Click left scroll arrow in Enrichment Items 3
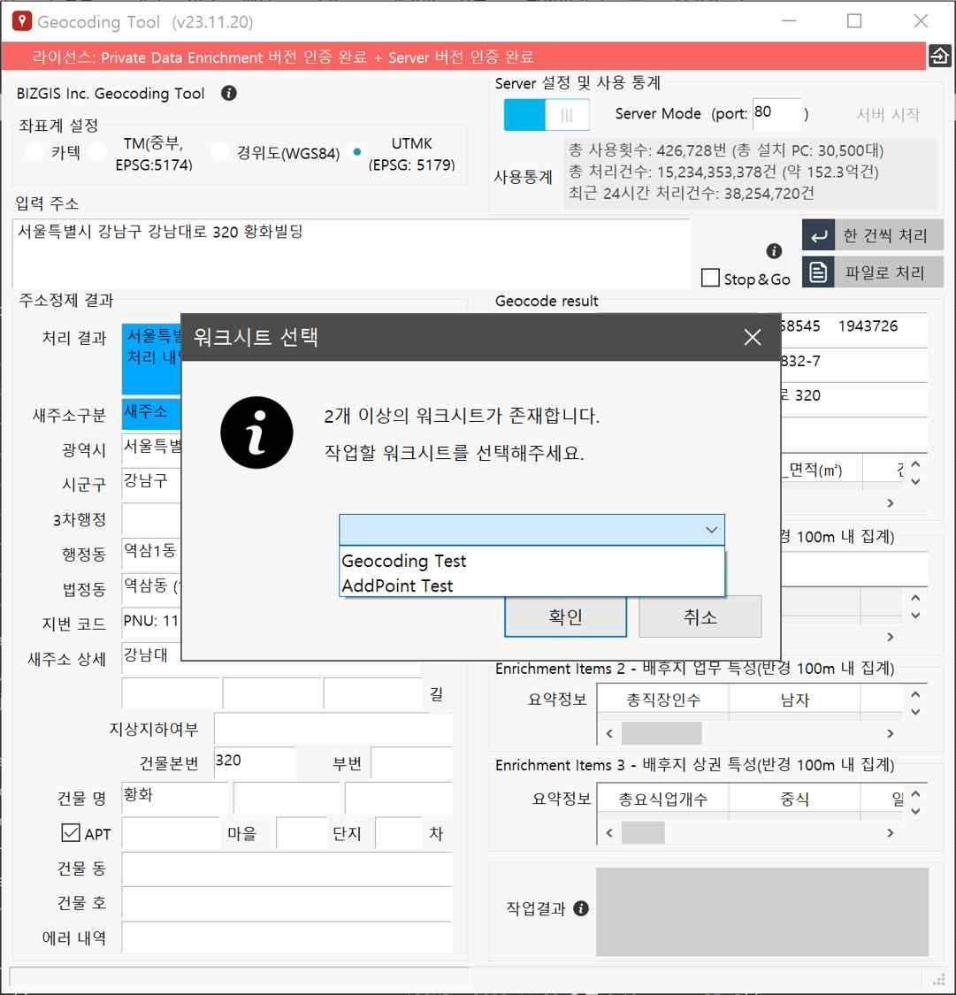Image resolution: width=956 pixels, height=995 pixels. point(609,832)
